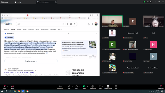Go back in the shared browser

coord(7,15)
